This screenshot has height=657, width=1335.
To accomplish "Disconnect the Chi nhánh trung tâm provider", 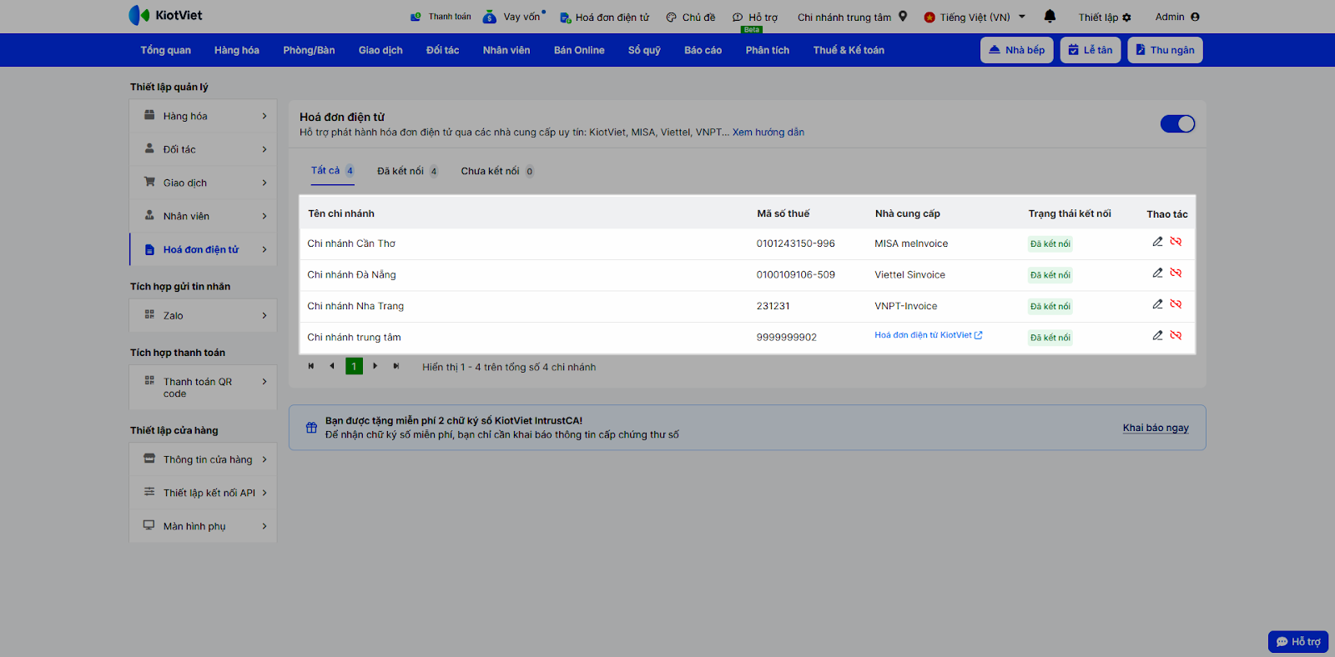I will click(x=1176, y=335).
